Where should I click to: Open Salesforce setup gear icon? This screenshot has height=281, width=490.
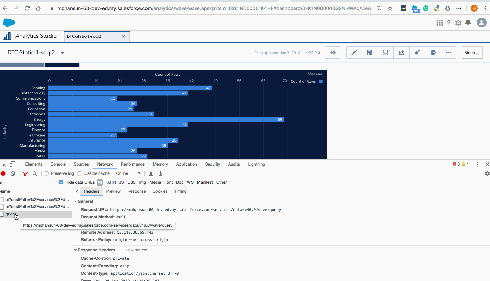[458, 23]
